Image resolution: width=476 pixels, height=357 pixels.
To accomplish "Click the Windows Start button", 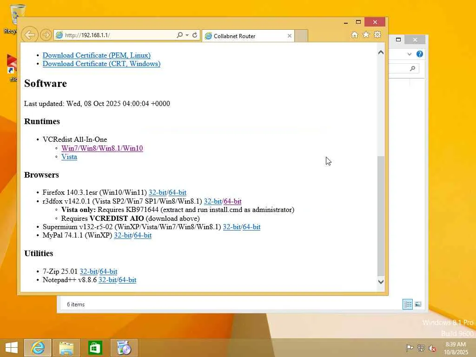I will pyautogui.click(x=12, y=348).
